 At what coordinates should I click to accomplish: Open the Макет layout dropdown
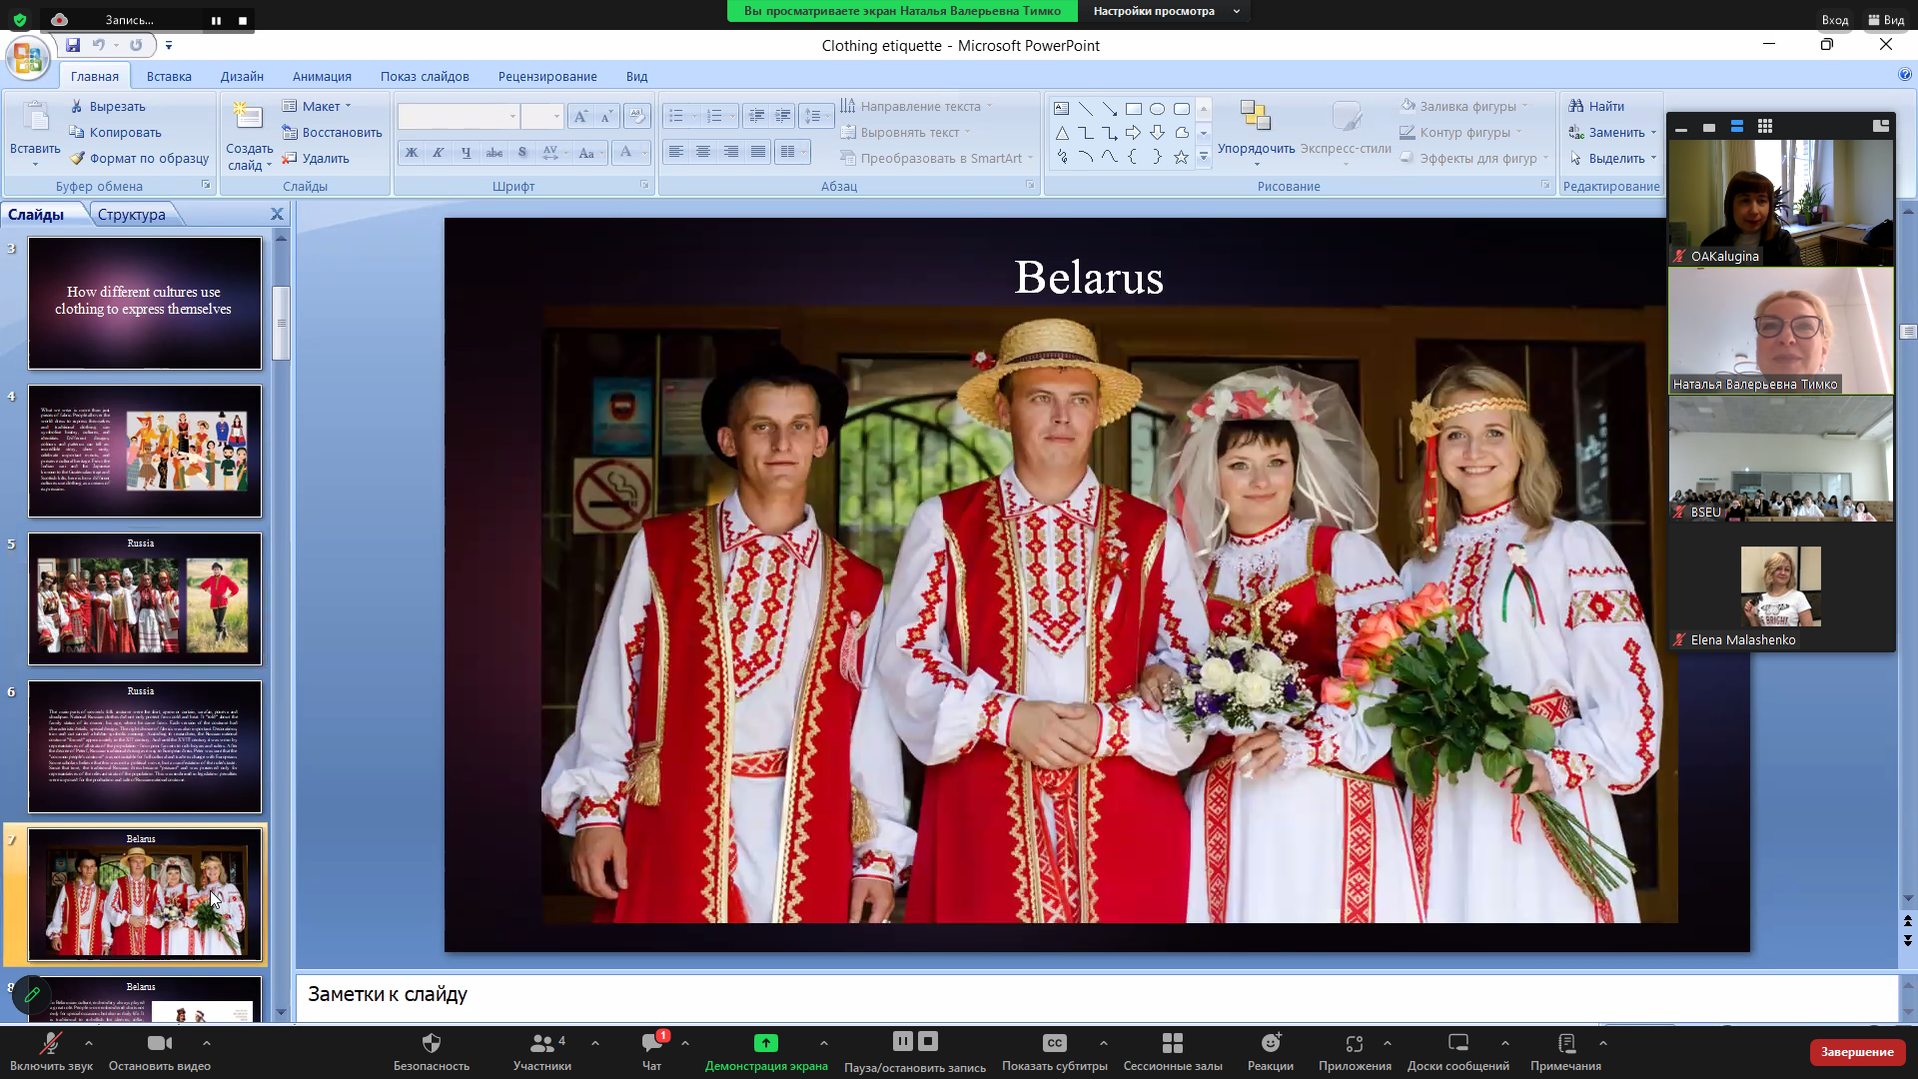(x=321, y=106)
